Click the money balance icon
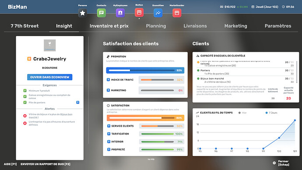This screenshot has height=170, width=302. 221,7
